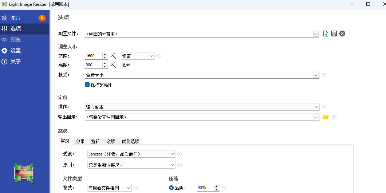386x193 pixels.
Task: Browse output folder with yellow folder icon
Action: pyautogui.click(x=326, y=117)
